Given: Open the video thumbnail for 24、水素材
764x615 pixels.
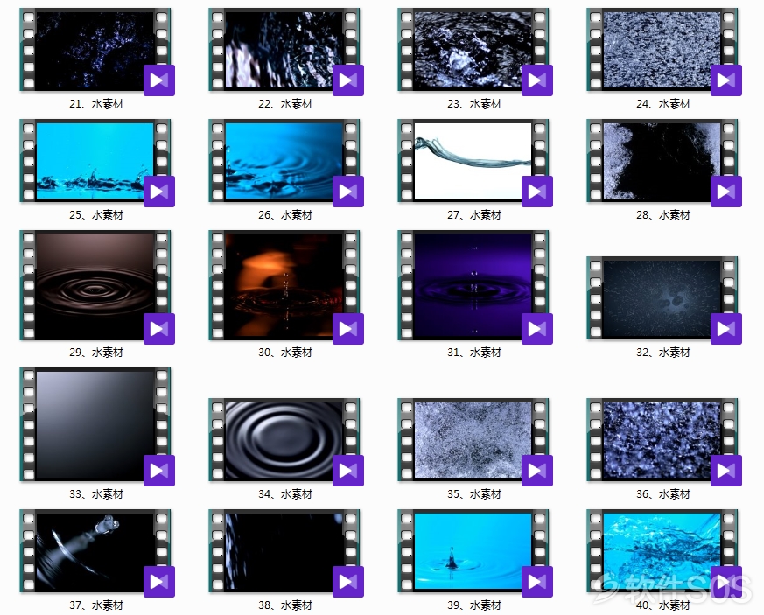Looking at the screenshot, I should coord(662,50).
